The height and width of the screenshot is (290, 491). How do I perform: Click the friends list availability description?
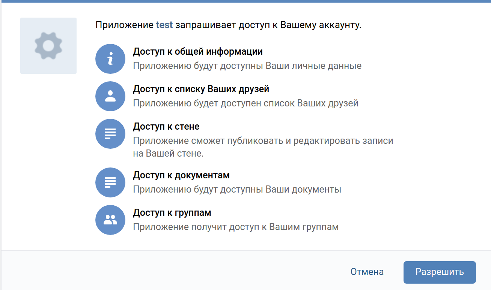tap(245, 103)
